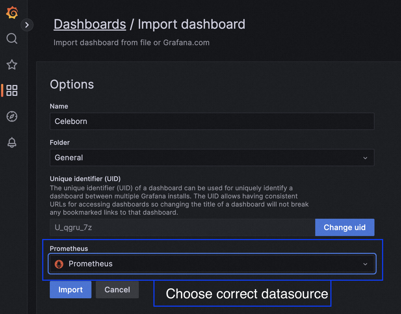Click the Prometheus flame icon in datasource field
This screenshot has width=401, height=314.
pos(59,264)
